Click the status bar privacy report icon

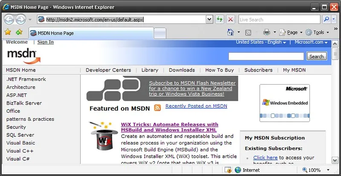tap(228, 170)
